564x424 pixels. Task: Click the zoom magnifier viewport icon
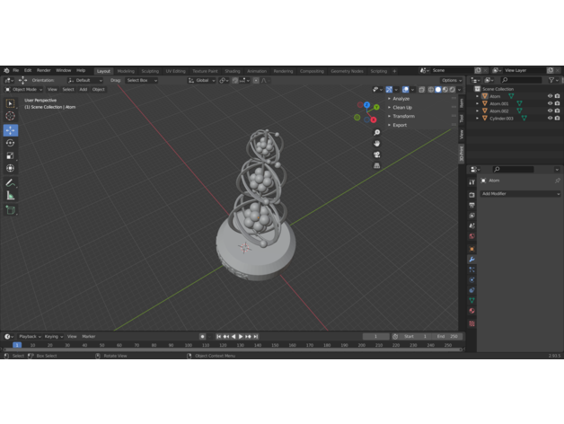[x=377, y=132]
